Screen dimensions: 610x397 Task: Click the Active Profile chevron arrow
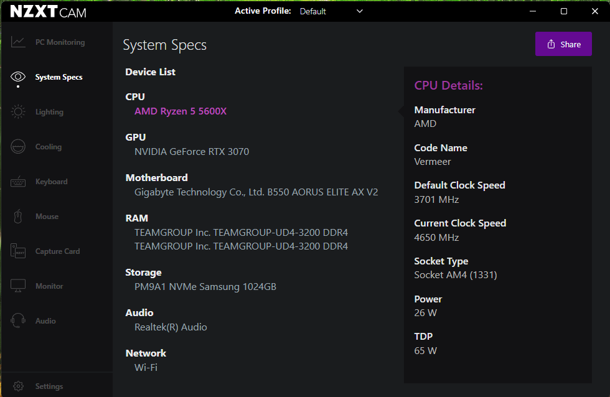tap(360, 11)
